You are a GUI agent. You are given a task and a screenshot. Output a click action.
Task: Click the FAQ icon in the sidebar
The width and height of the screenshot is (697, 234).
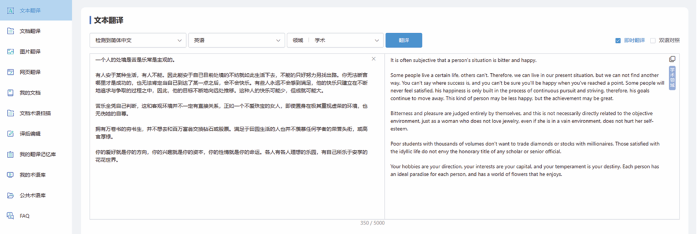pos(11,216)
